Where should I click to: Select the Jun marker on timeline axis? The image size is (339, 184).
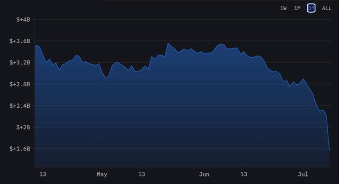coord(204,174)
